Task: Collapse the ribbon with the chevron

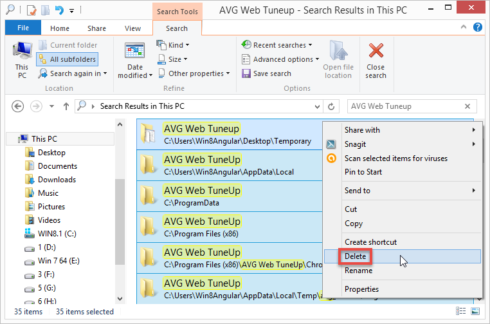Action: (464, 27)
